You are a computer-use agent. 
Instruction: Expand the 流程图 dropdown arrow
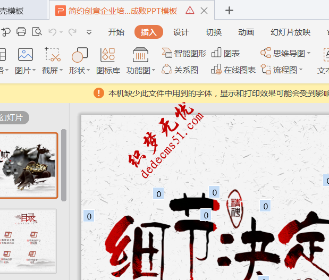(x=301, y=70)
